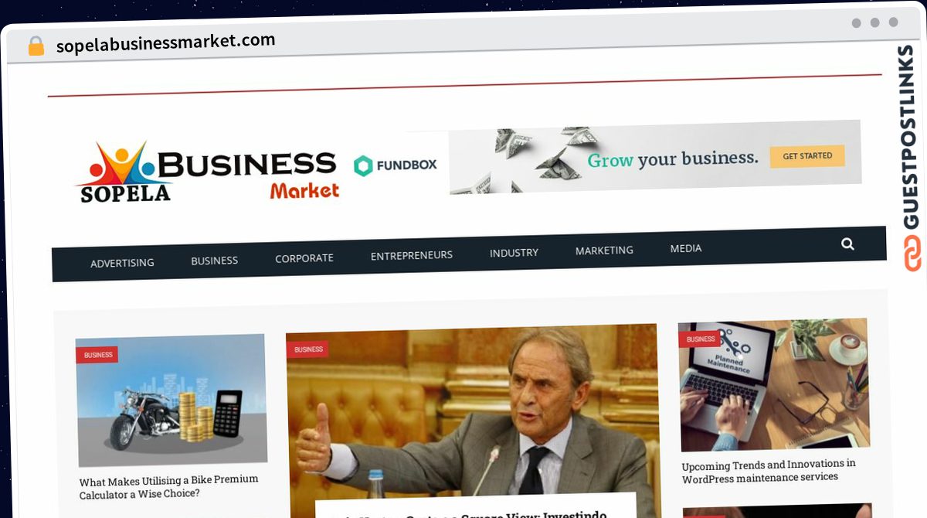Open the Industry category
The height and width of the screenshot is (518, 927).
(x=514, y=252)
